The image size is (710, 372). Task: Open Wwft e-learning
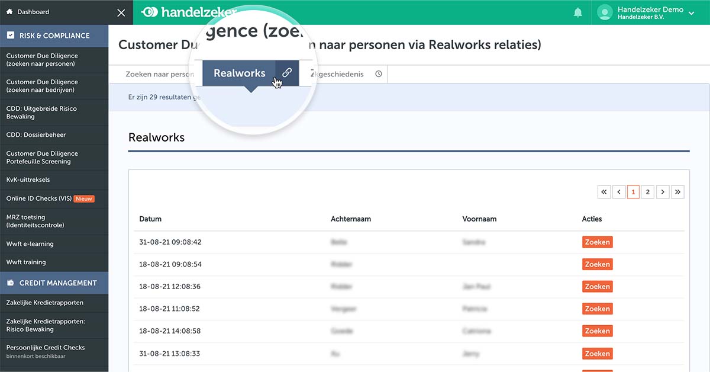tap(54, 243)
